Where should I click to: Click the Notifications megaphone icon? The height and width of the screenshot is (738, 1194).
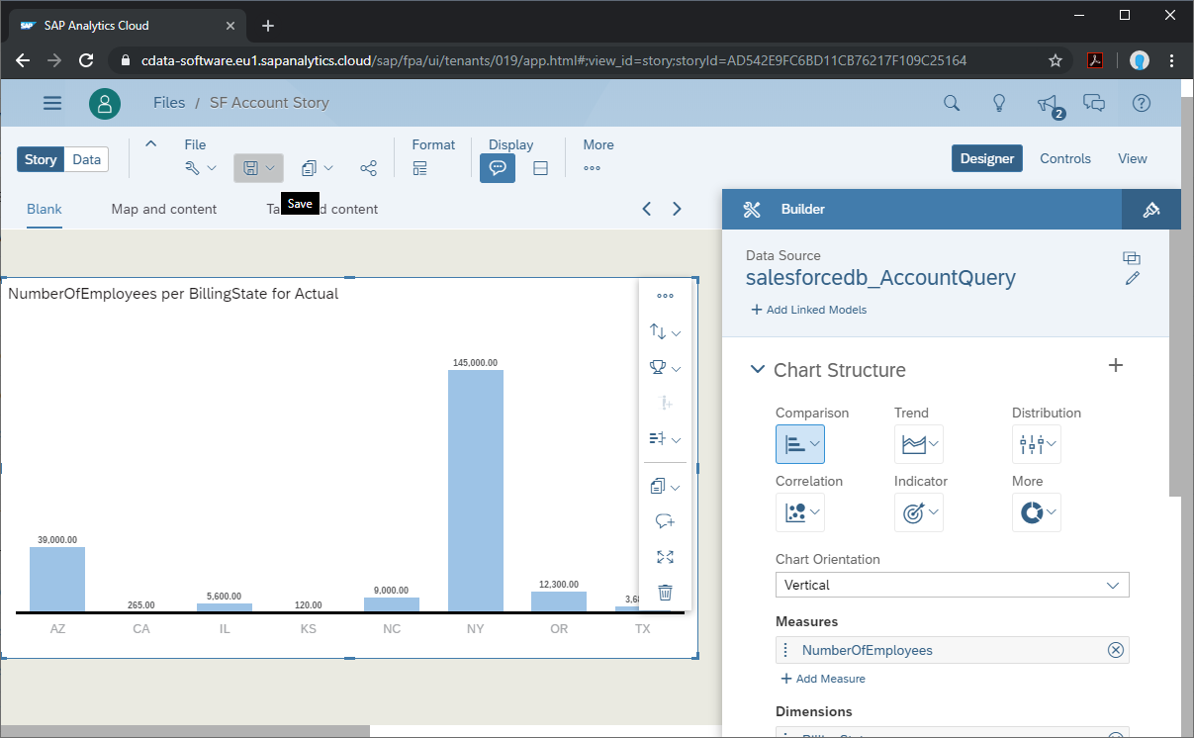pyautogui.click(x=1047, y=103)
